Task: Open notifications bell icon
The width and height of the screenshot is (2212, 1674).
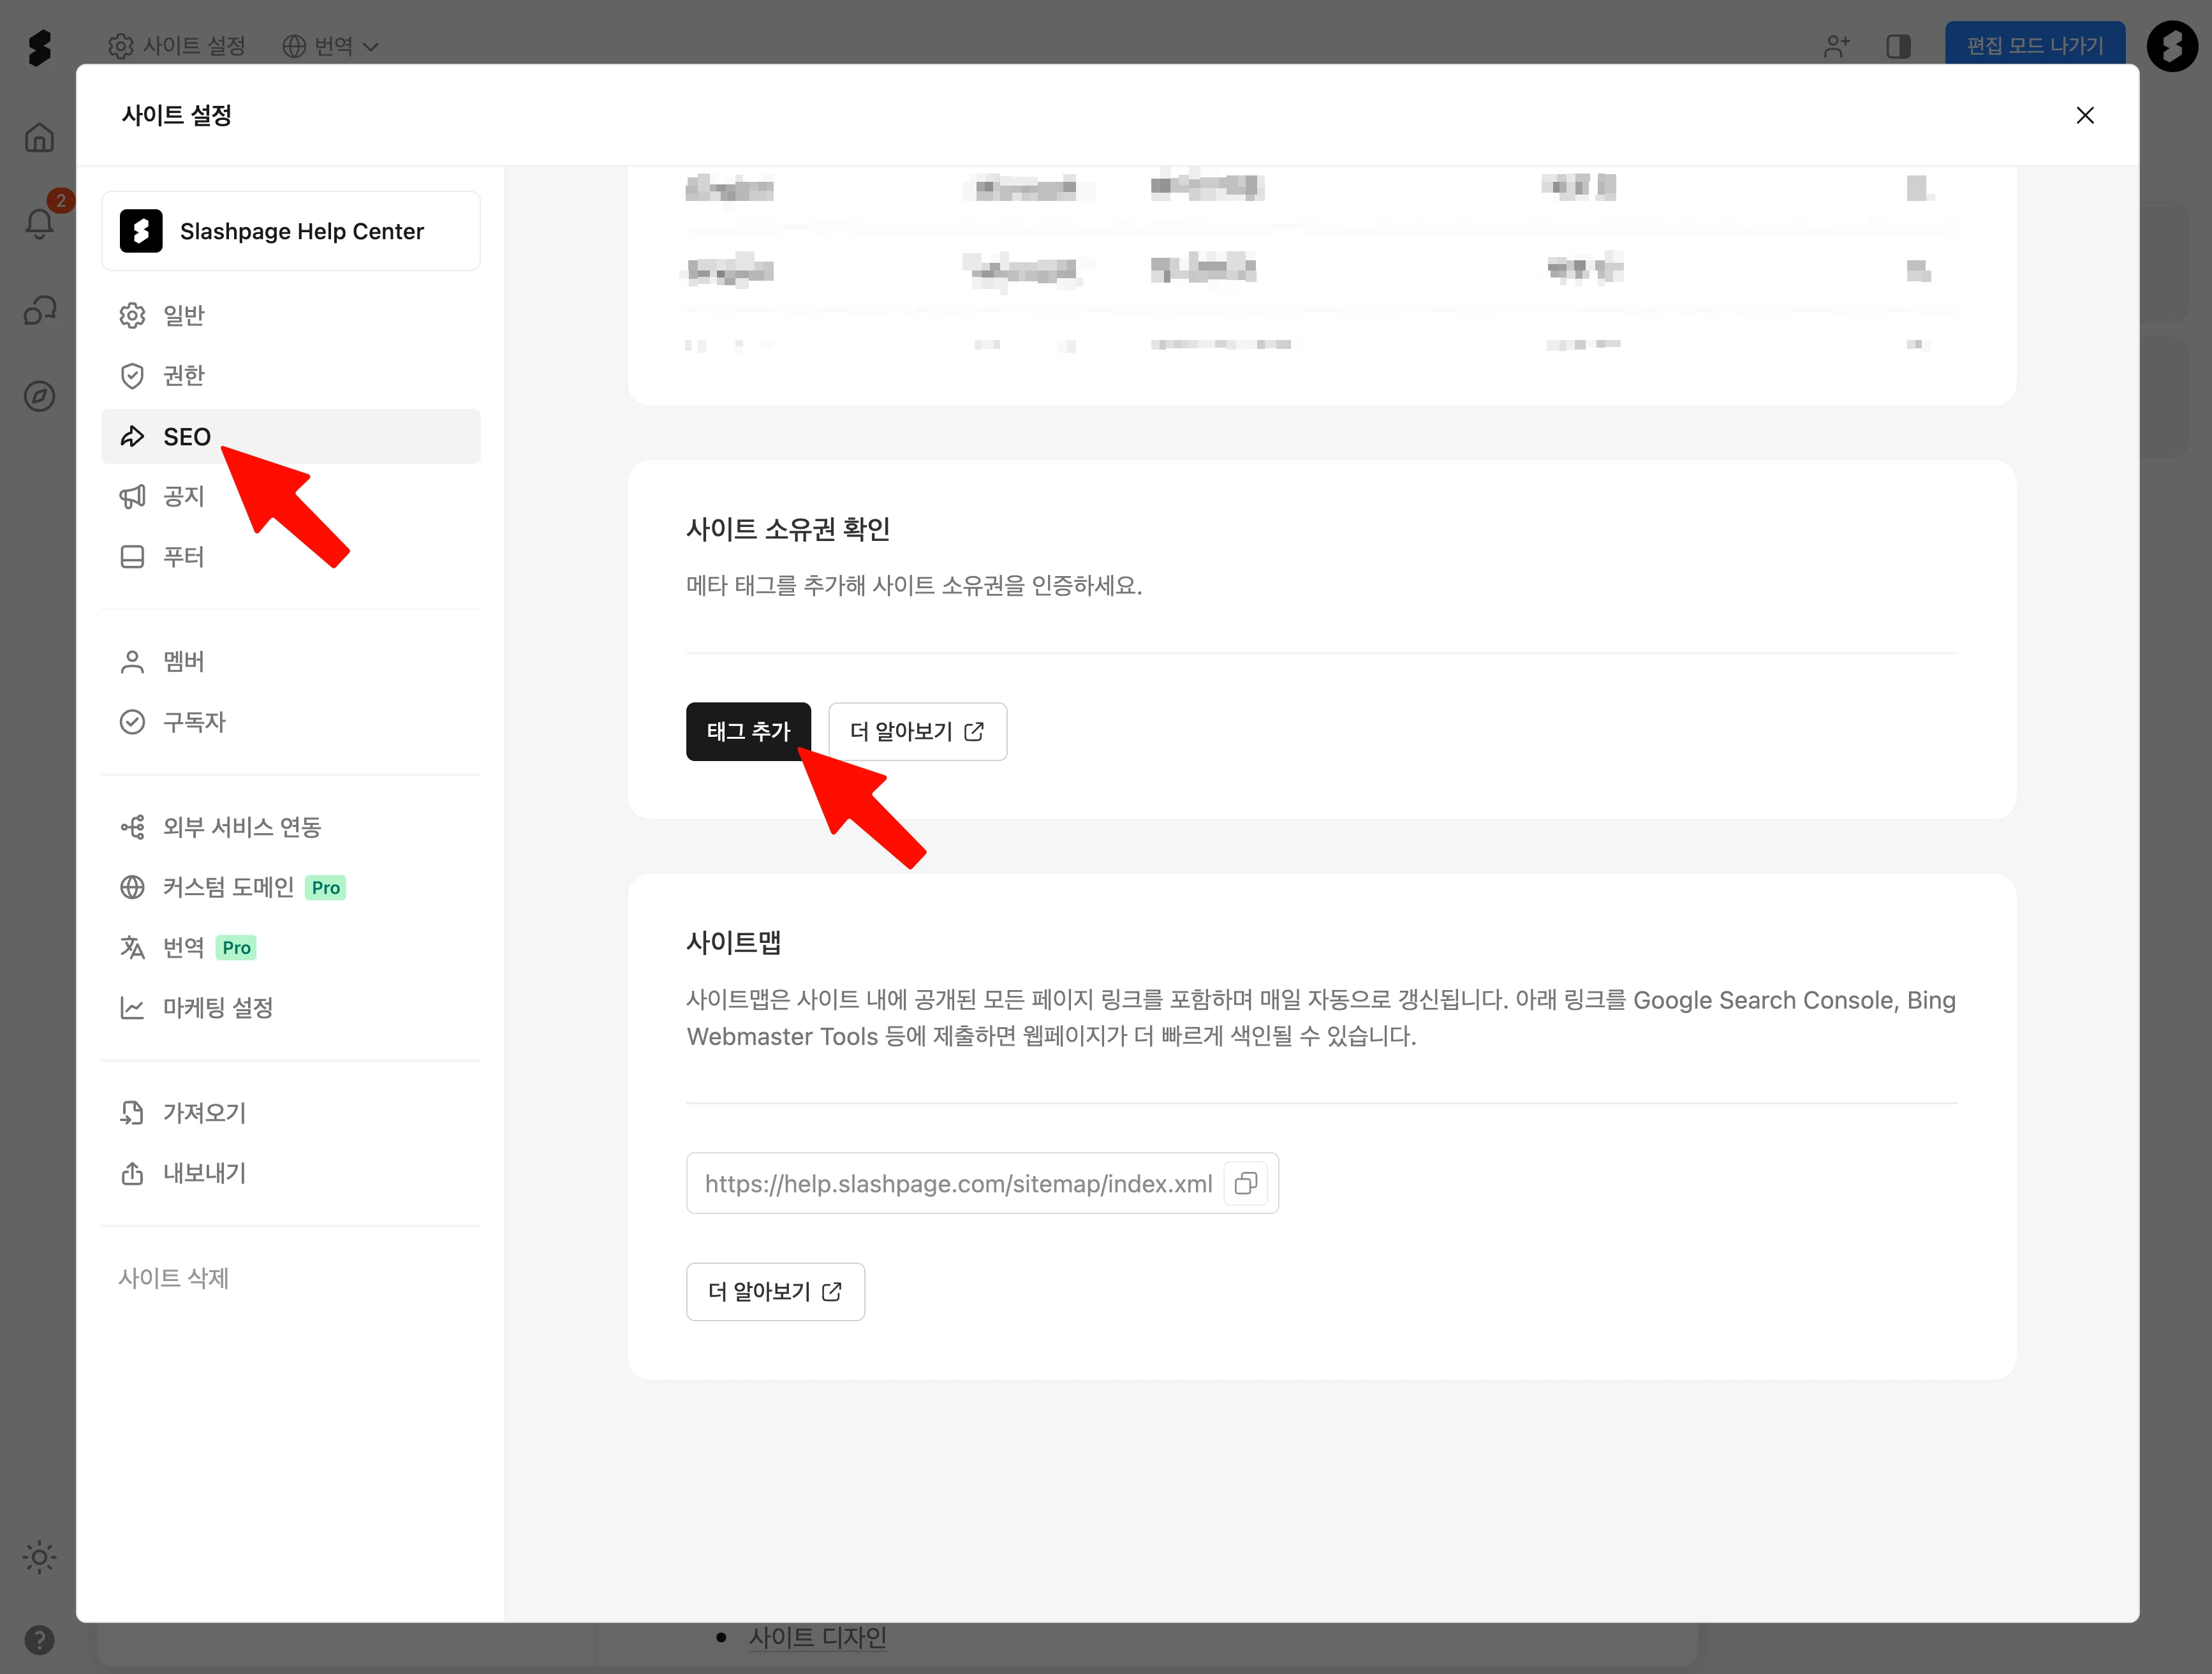Action: [x=39, y=222]
